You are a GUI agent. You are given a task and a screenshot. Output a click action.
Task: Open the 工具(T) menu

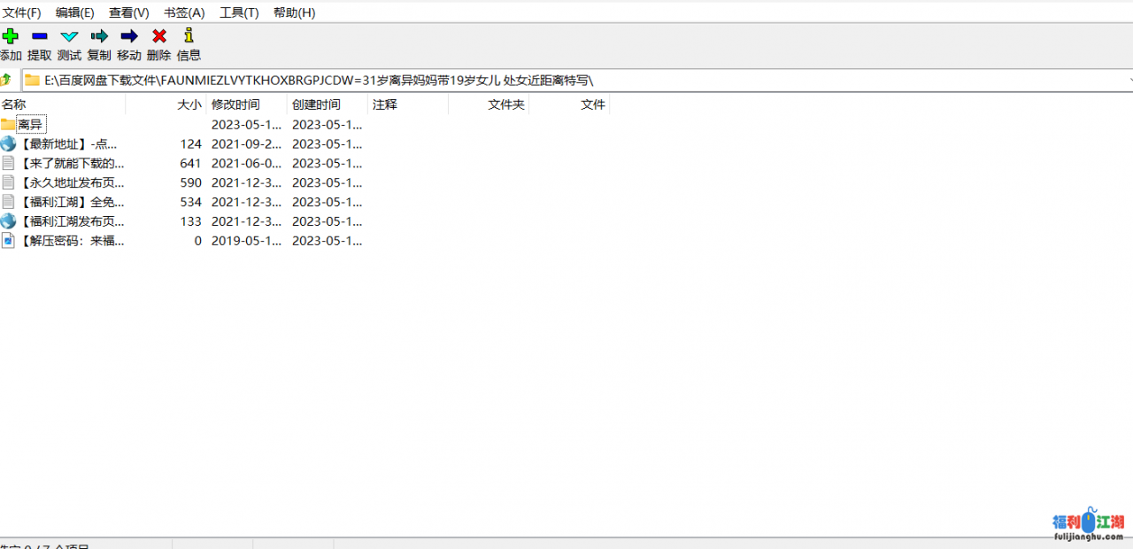point(239,12)
